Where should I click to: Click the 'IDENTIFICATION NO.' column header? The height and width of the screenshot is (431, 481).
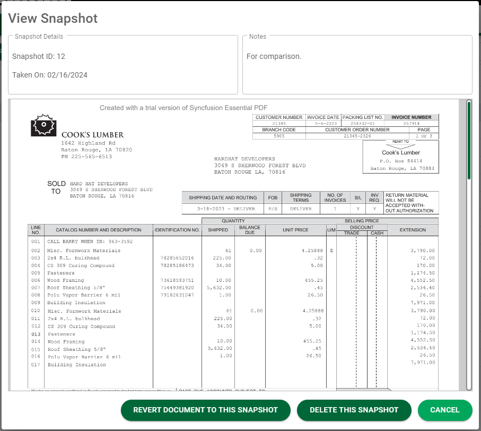click(177, 230)
